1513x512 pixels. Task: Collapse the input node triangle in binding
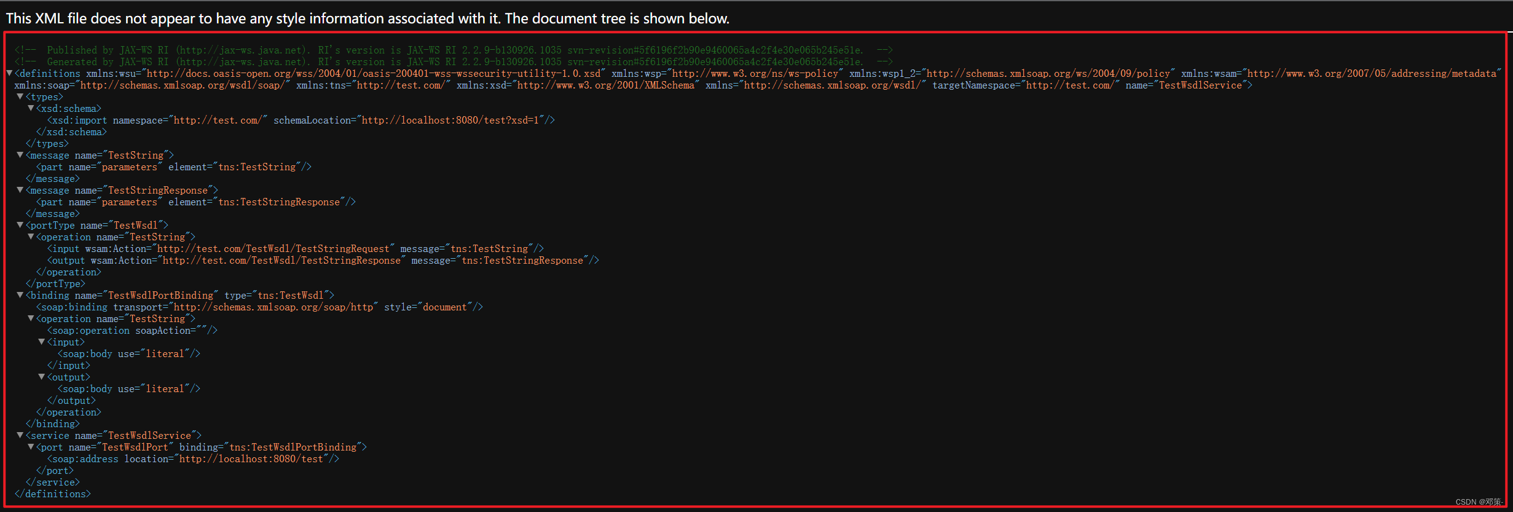pos(42,342)
